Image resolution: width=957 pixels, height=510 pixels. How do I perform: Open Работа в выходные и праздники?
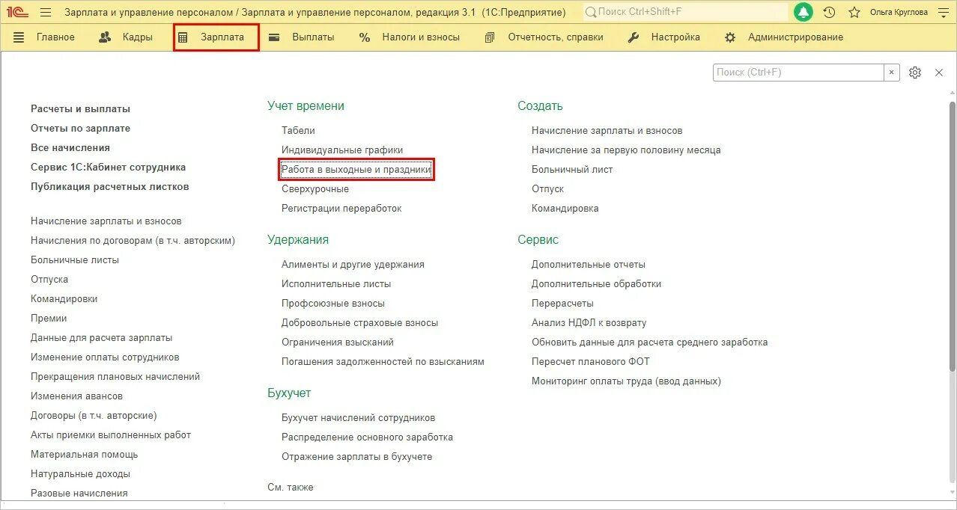click(356, 170)
